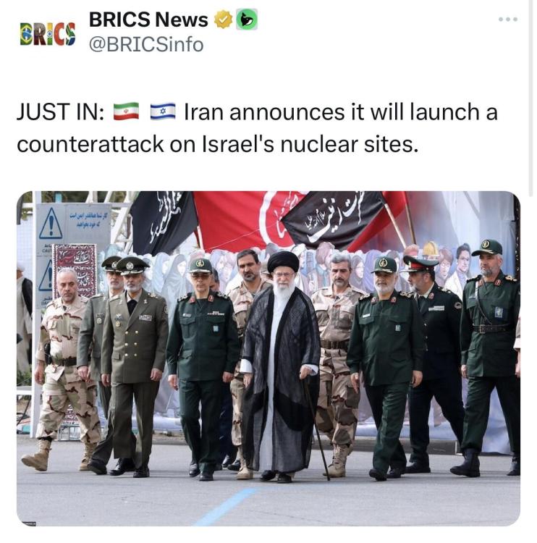Click the black flag at photo's upper left
This screenshot has width=537, height=543.
tap(163, 222)
